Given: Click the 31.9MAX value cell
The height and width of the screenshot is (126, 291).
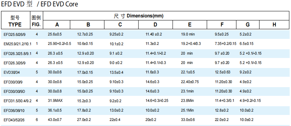Looking at the screenshot, I should (x=55, y=101).
